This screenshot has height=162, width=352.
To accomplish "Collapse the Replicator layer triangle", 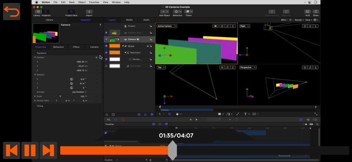I will coord(125,53).
